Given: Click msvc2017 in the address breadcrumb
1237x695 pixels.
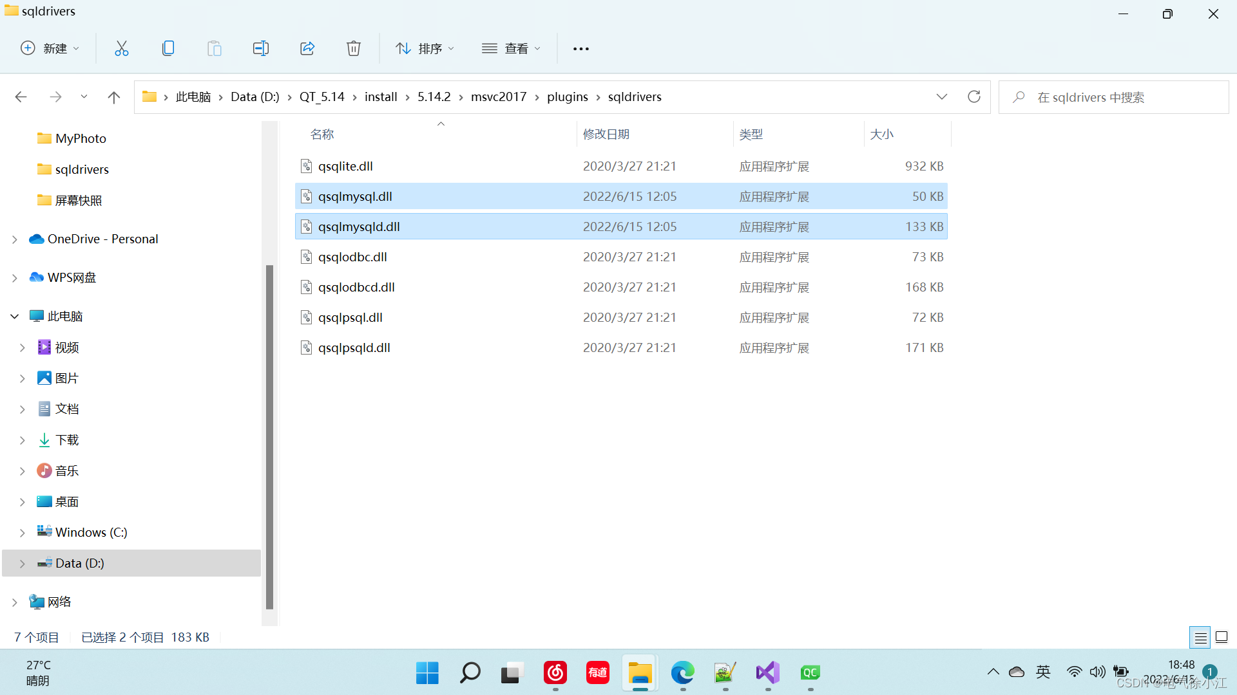Looking at the screenshot, I should click(x=498, y=97).
